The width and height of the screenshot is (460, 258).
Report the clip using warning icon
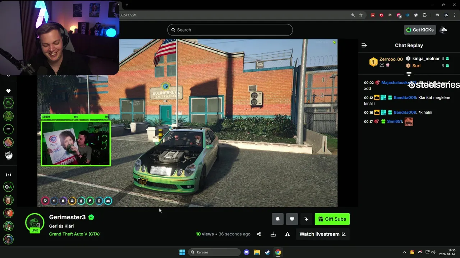(x=287, y=234)
